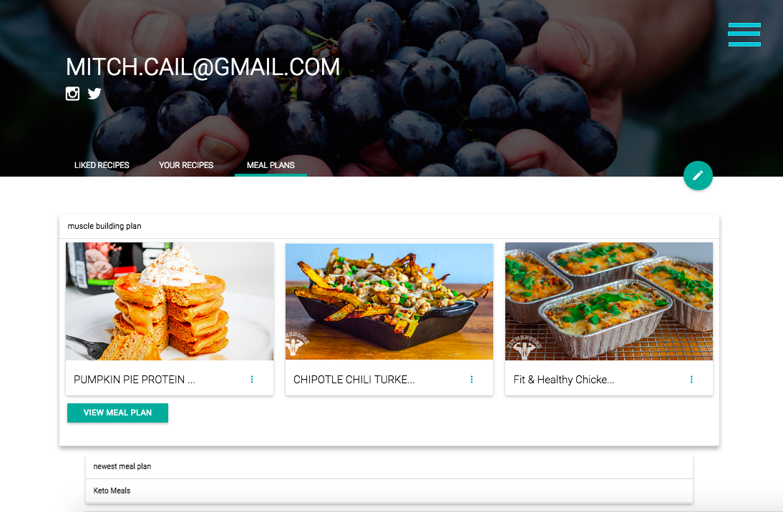Expand the Keto Meals panel
Image resolution: width=783 pixels, height=512 pixels.
point(389,491)
